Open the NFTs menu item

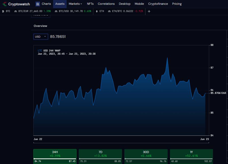tap(90, 4)
